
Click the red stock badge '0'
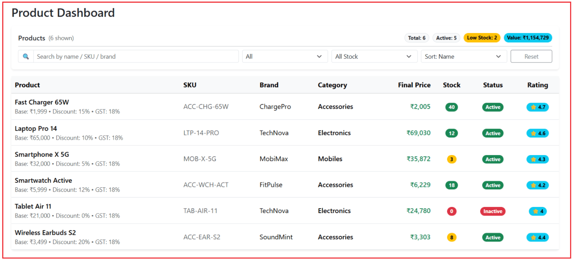tap(452, 211)
